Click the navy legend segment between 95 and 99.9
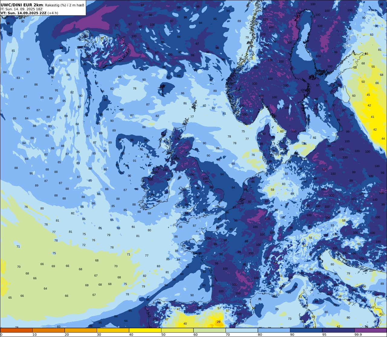Image resolution: width=387 pixels, height=337 pixels. (x=338, y=330)
